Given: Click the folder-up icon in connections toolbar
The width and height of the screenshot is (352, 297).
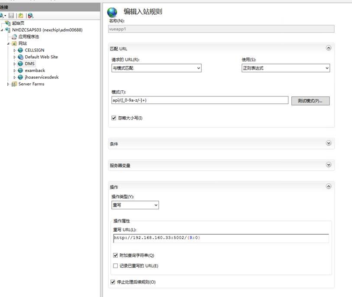Looking at the screenshot, I should pos(21,16).
